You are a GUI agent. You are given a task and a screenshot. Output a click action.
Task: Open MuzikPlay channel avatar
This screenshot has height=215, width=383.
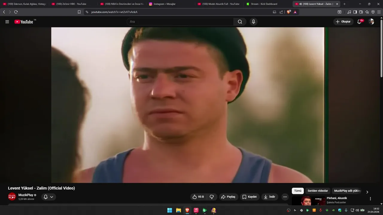pos(12,197)
